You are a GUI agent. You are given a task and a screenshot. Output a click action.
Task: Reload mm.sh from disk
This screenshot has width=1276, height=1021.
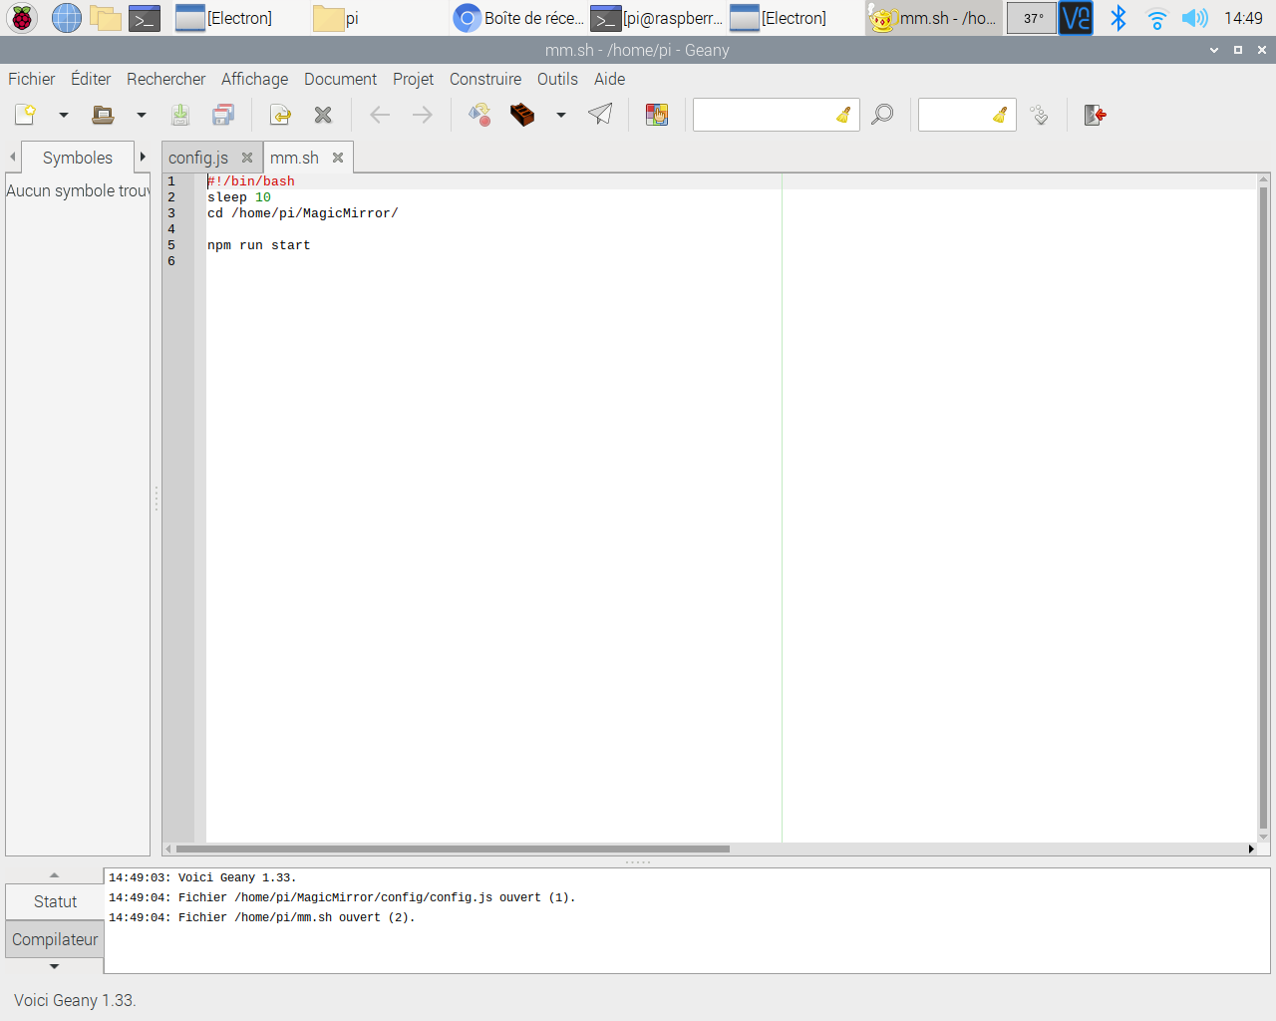(x=279, y=114)
